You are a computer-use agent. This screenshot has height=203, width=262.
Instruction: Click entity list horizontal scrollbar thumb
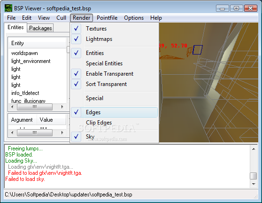pos(35,107)
